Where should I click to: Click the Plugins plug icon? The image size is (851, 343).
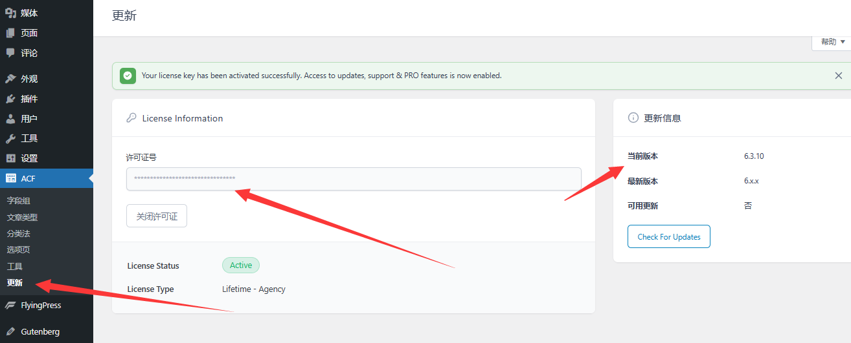click(10, 99)
